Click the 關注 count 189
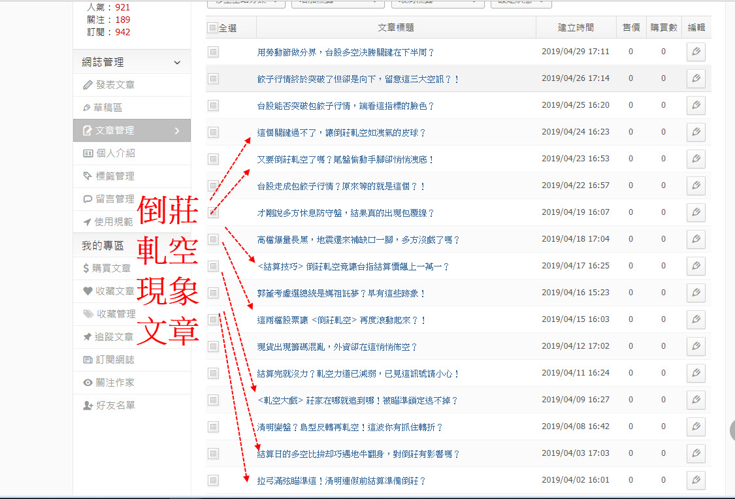Viewport: 735px width, 499px height. pos(123,20)
